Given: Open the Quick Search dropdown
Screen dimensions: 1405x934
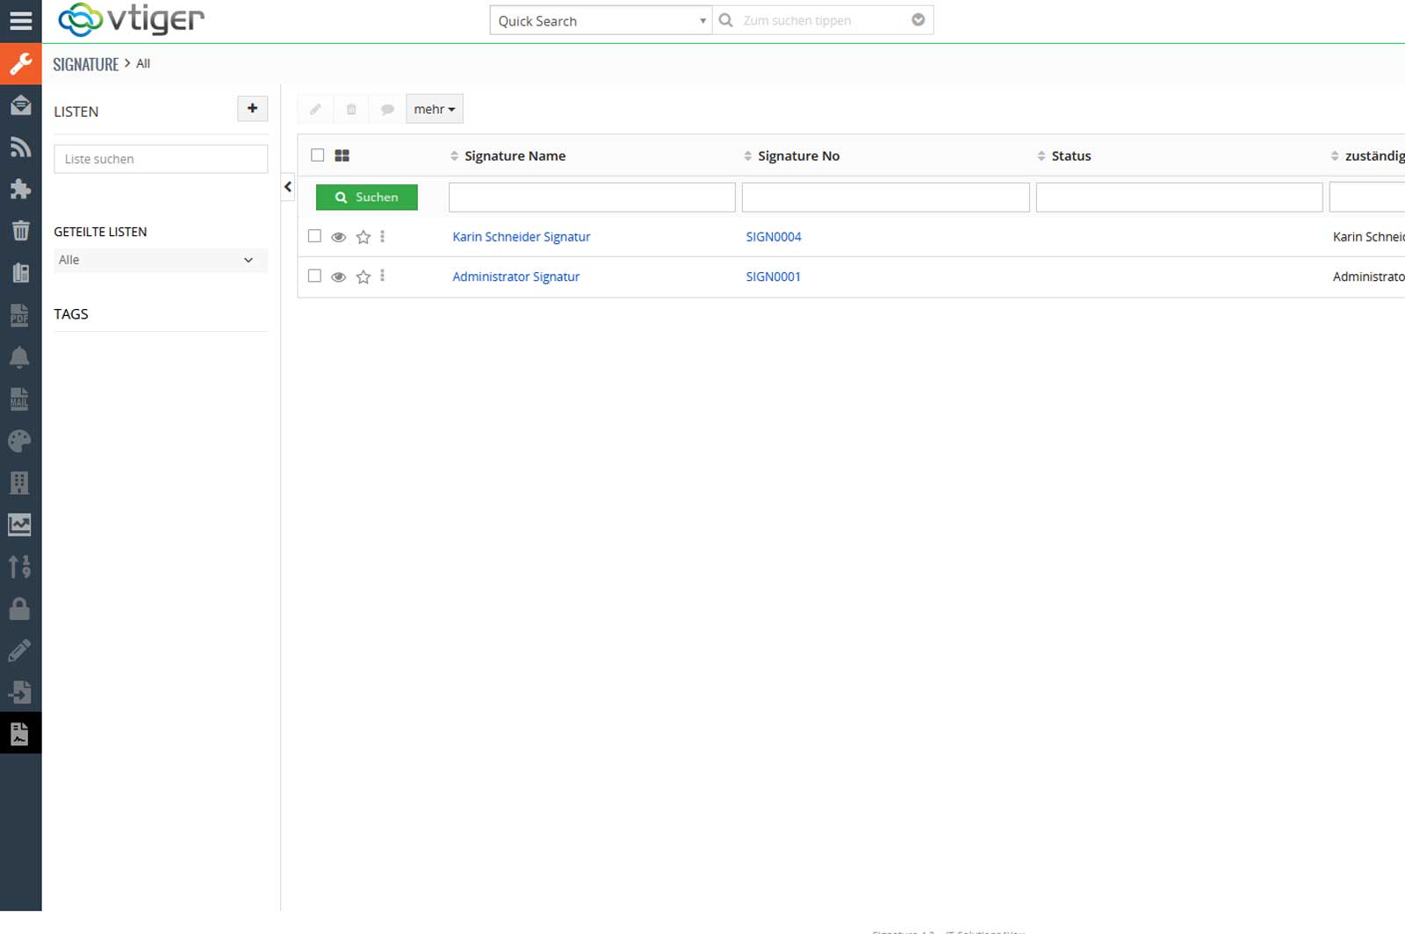Looking at the screenshot, I should (x=601, y=21).
